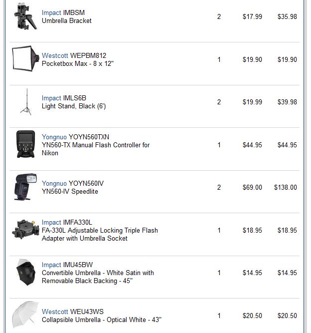Click the YN560-IV Speedlite product description
Image resolution: width=311 pixels, height=333 pixels.
70,191
